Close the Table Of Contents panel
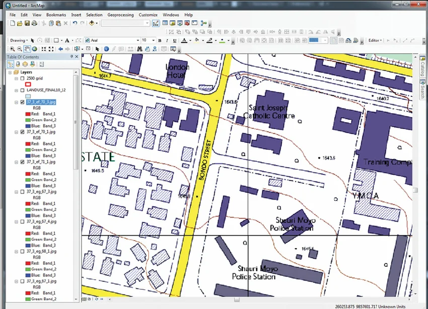The height and width of the screenshot is (309, 428). click(x=77, y=57)
